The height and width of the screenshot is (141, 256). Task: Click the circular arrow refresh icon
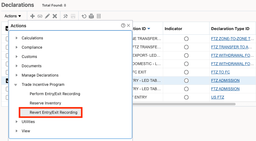pyautogui.click(x=84, y=16)
